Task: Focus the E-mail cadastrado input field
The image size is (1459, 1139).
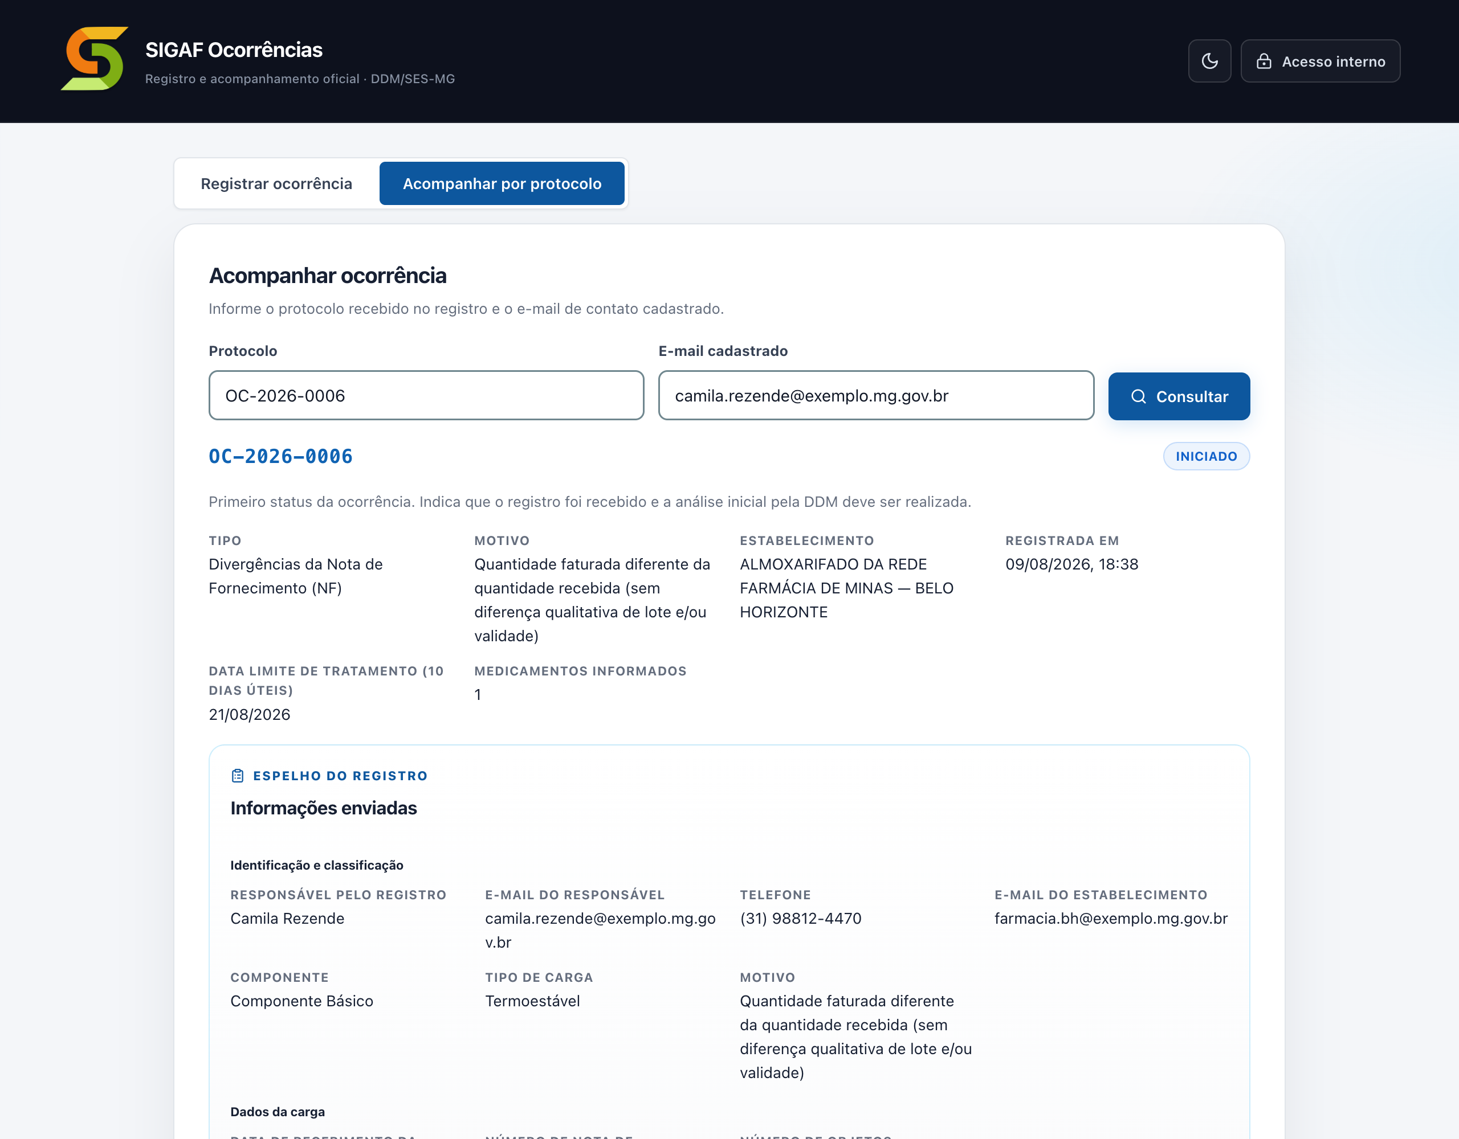Action: 876,396
